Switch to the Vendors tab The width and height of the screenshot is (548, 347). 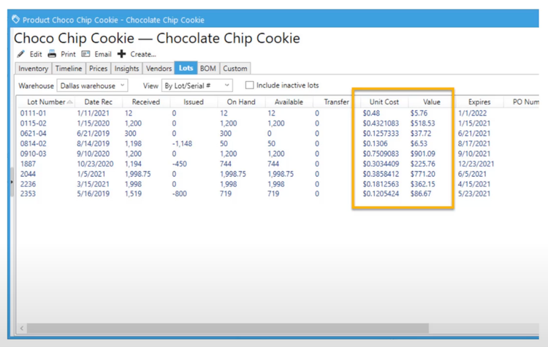[x=159, y=69]
